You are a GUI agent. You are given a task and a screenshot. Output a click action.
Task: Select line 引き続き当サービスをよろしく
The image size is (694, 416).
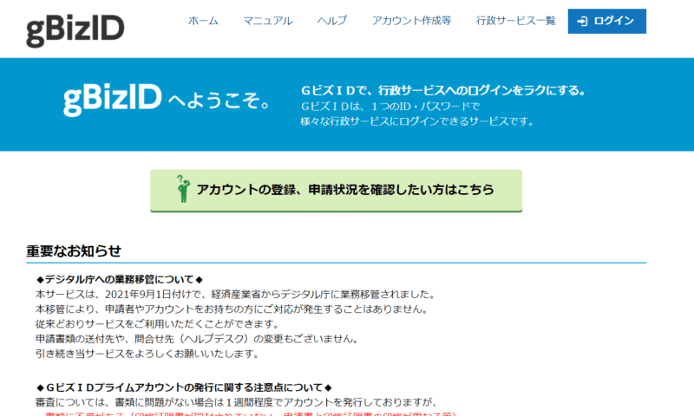[x=147, y=354]
